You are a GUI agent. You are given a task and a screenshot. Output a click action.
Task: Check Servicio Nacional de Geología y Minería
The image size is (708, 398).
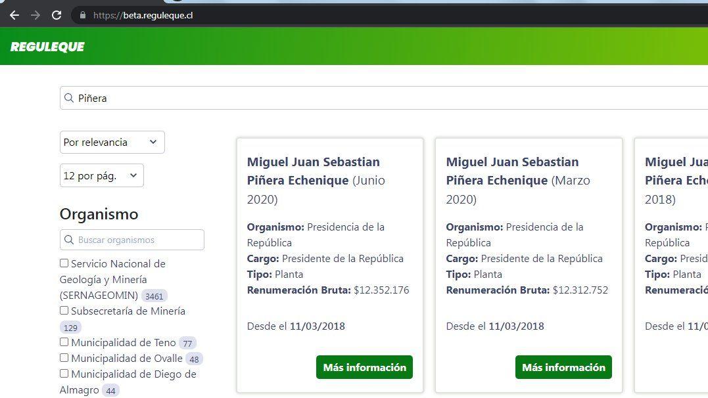click(x=64, y=263)
